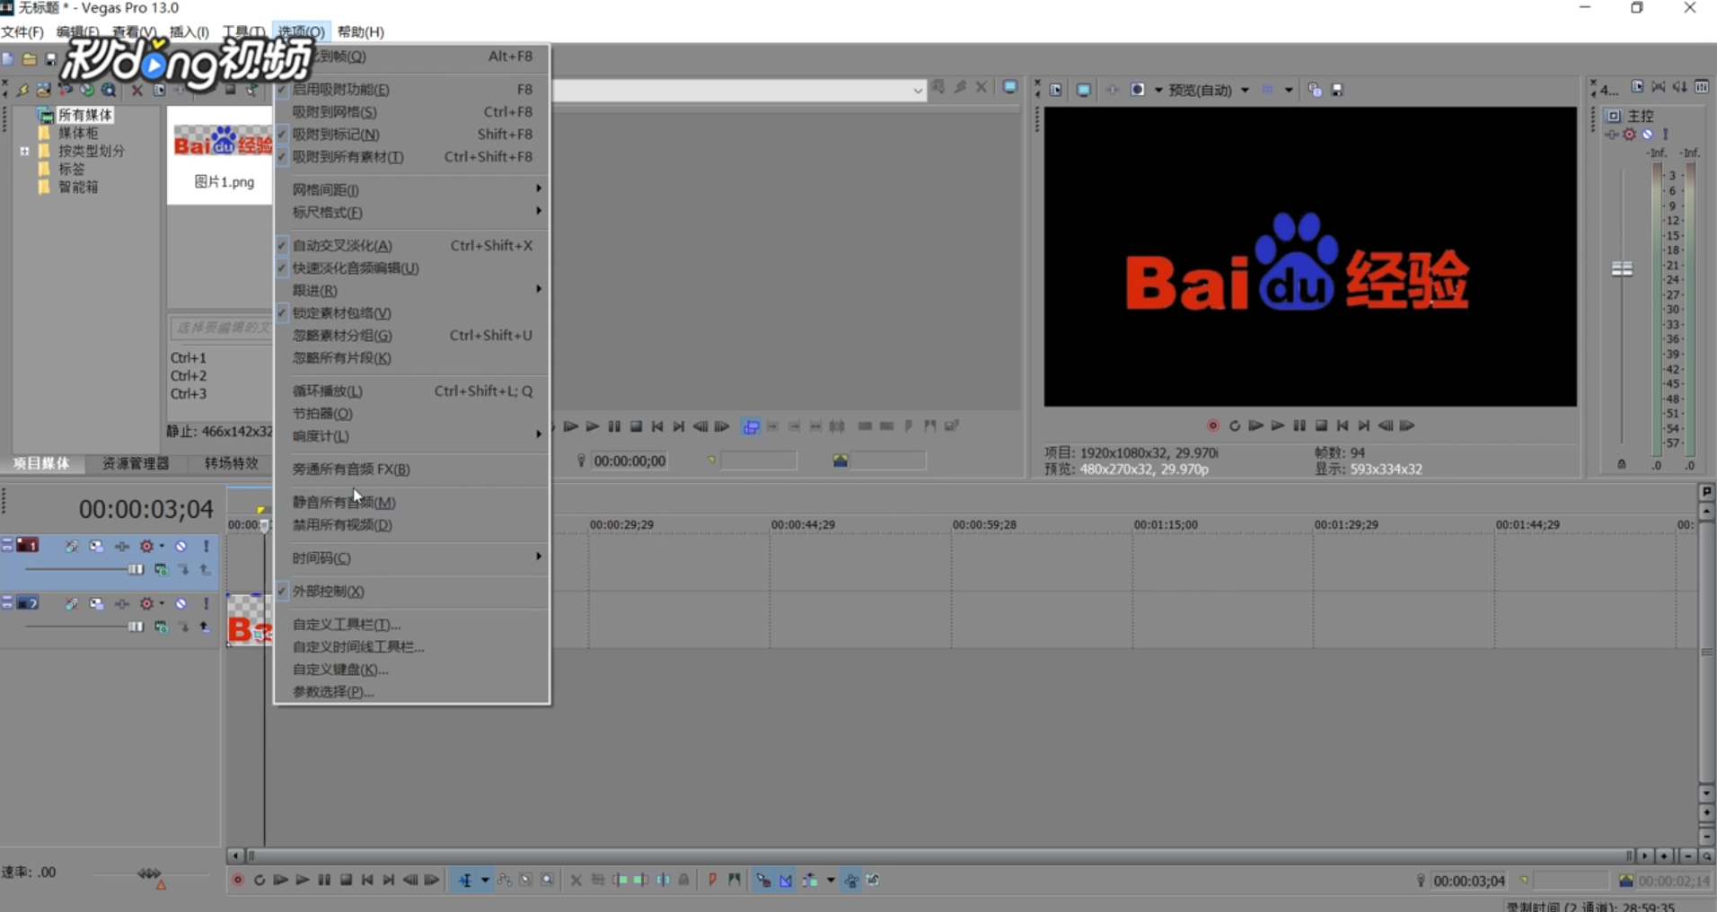Select 媒体柜 folder in media tree
1717x912 pixels.
78,133
